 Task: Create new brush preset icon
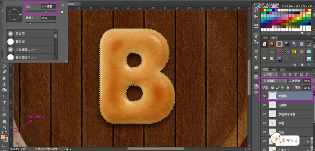[x=62, y=12]
